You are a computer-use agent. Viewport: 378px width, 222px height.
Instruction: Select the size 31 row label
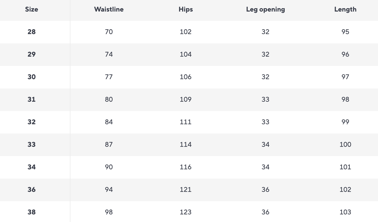32,99
